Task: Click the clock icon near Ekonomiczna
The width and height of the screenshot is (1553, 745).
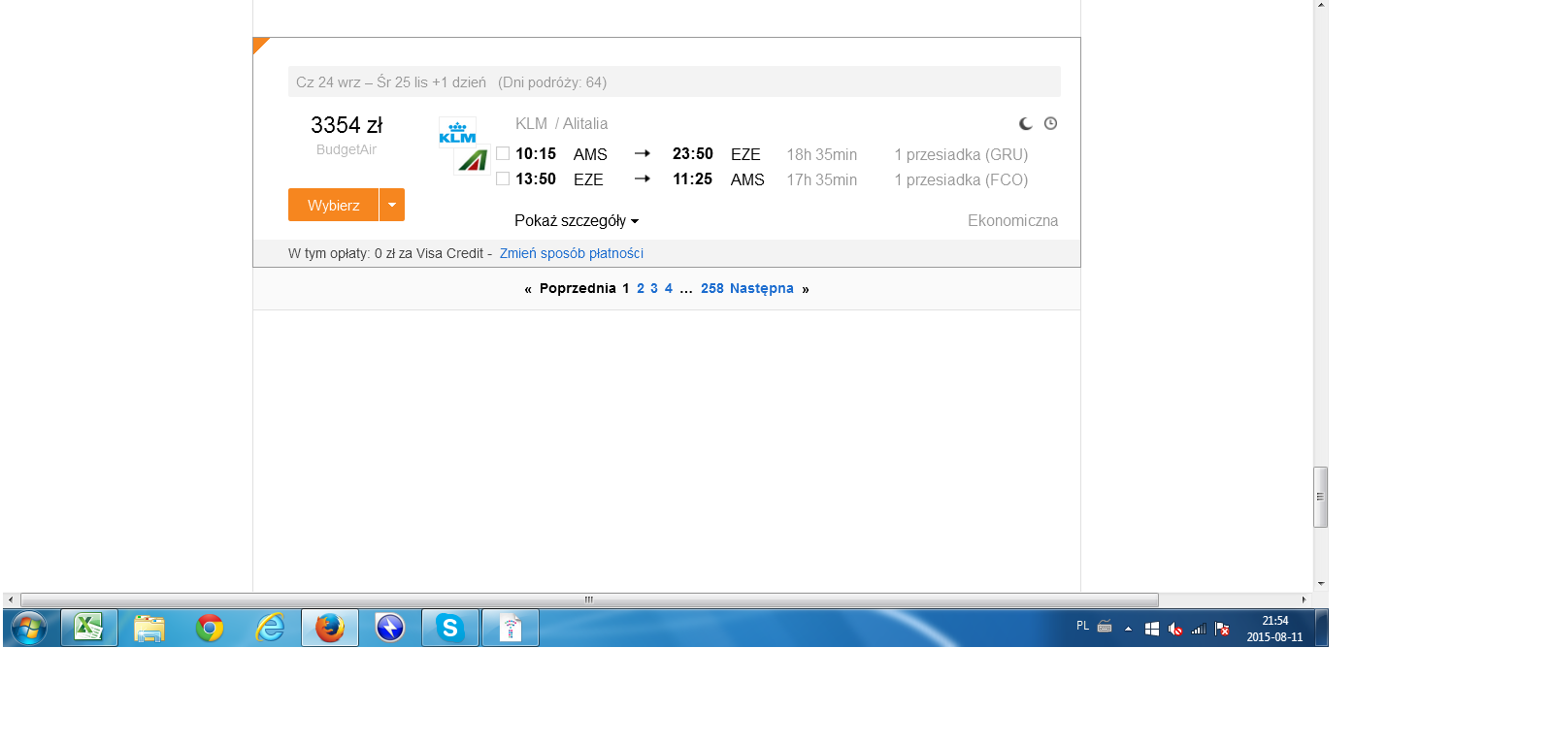Action: coord(1050,123)
